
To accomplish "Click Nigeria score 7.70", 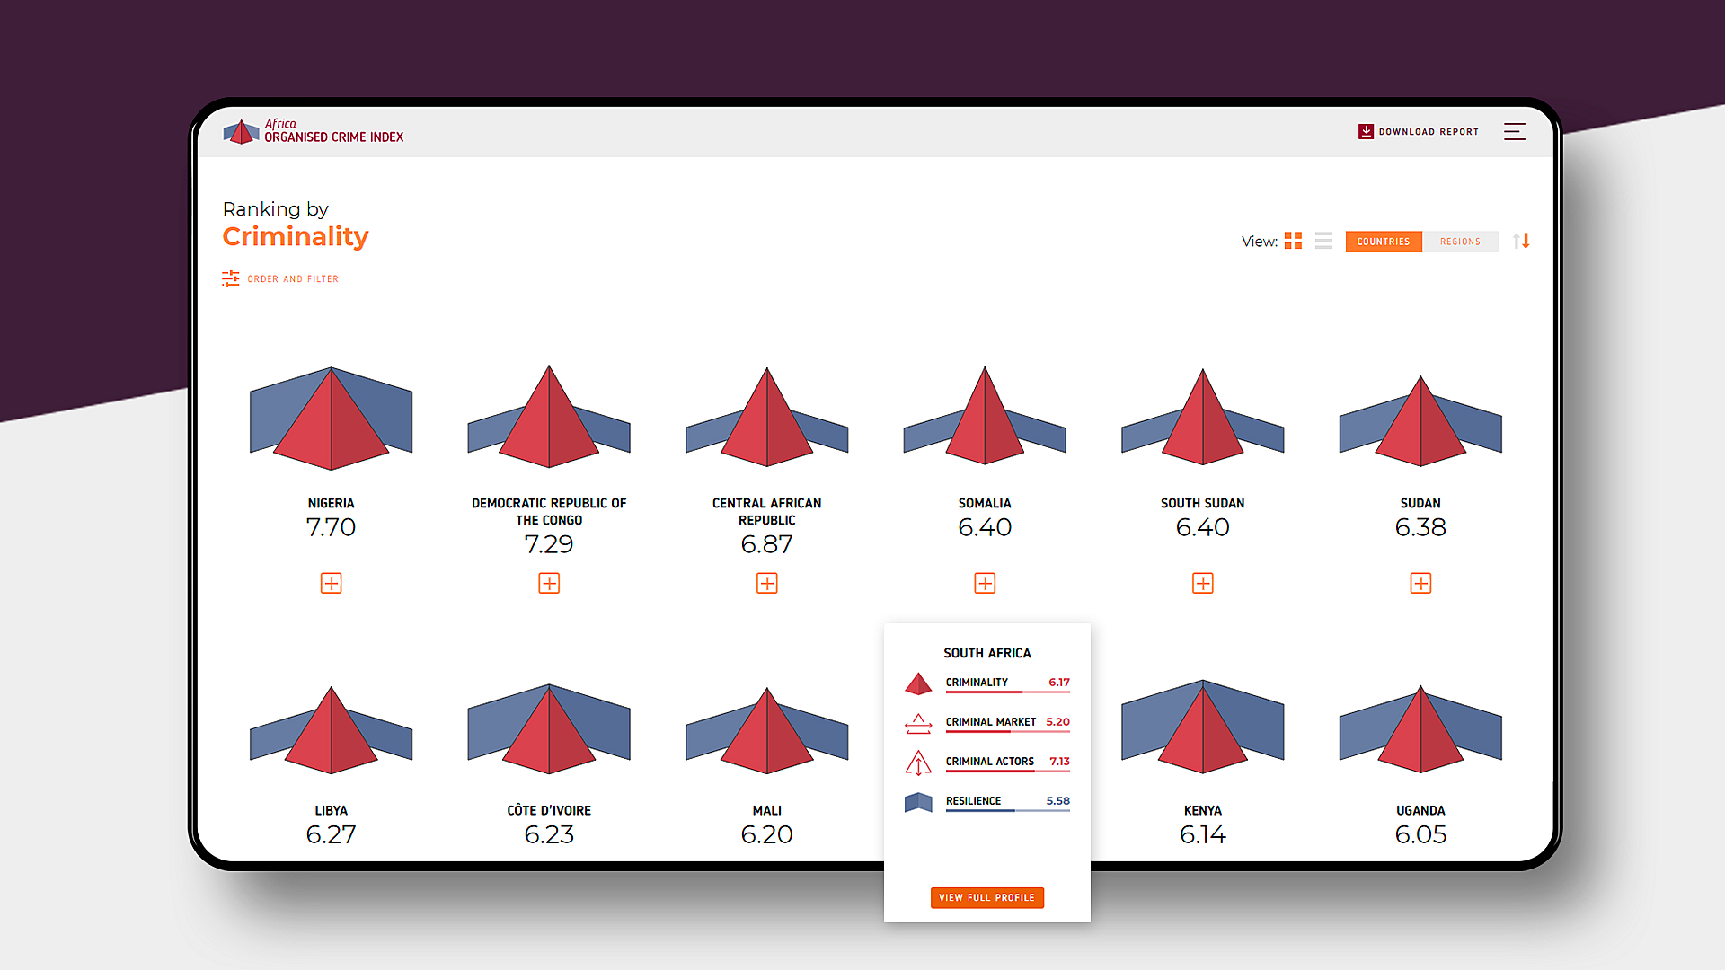I will coord(332,527).
